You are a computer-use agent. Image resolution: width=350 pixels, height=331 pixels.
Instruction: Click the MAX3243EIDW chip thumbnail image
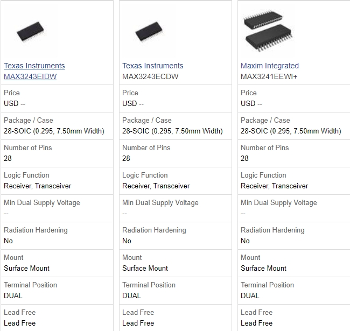[30, 32]
